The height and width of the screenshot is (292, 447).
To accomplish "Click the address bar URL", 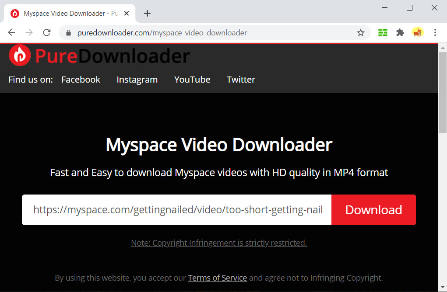I will (x=162, y=33).
